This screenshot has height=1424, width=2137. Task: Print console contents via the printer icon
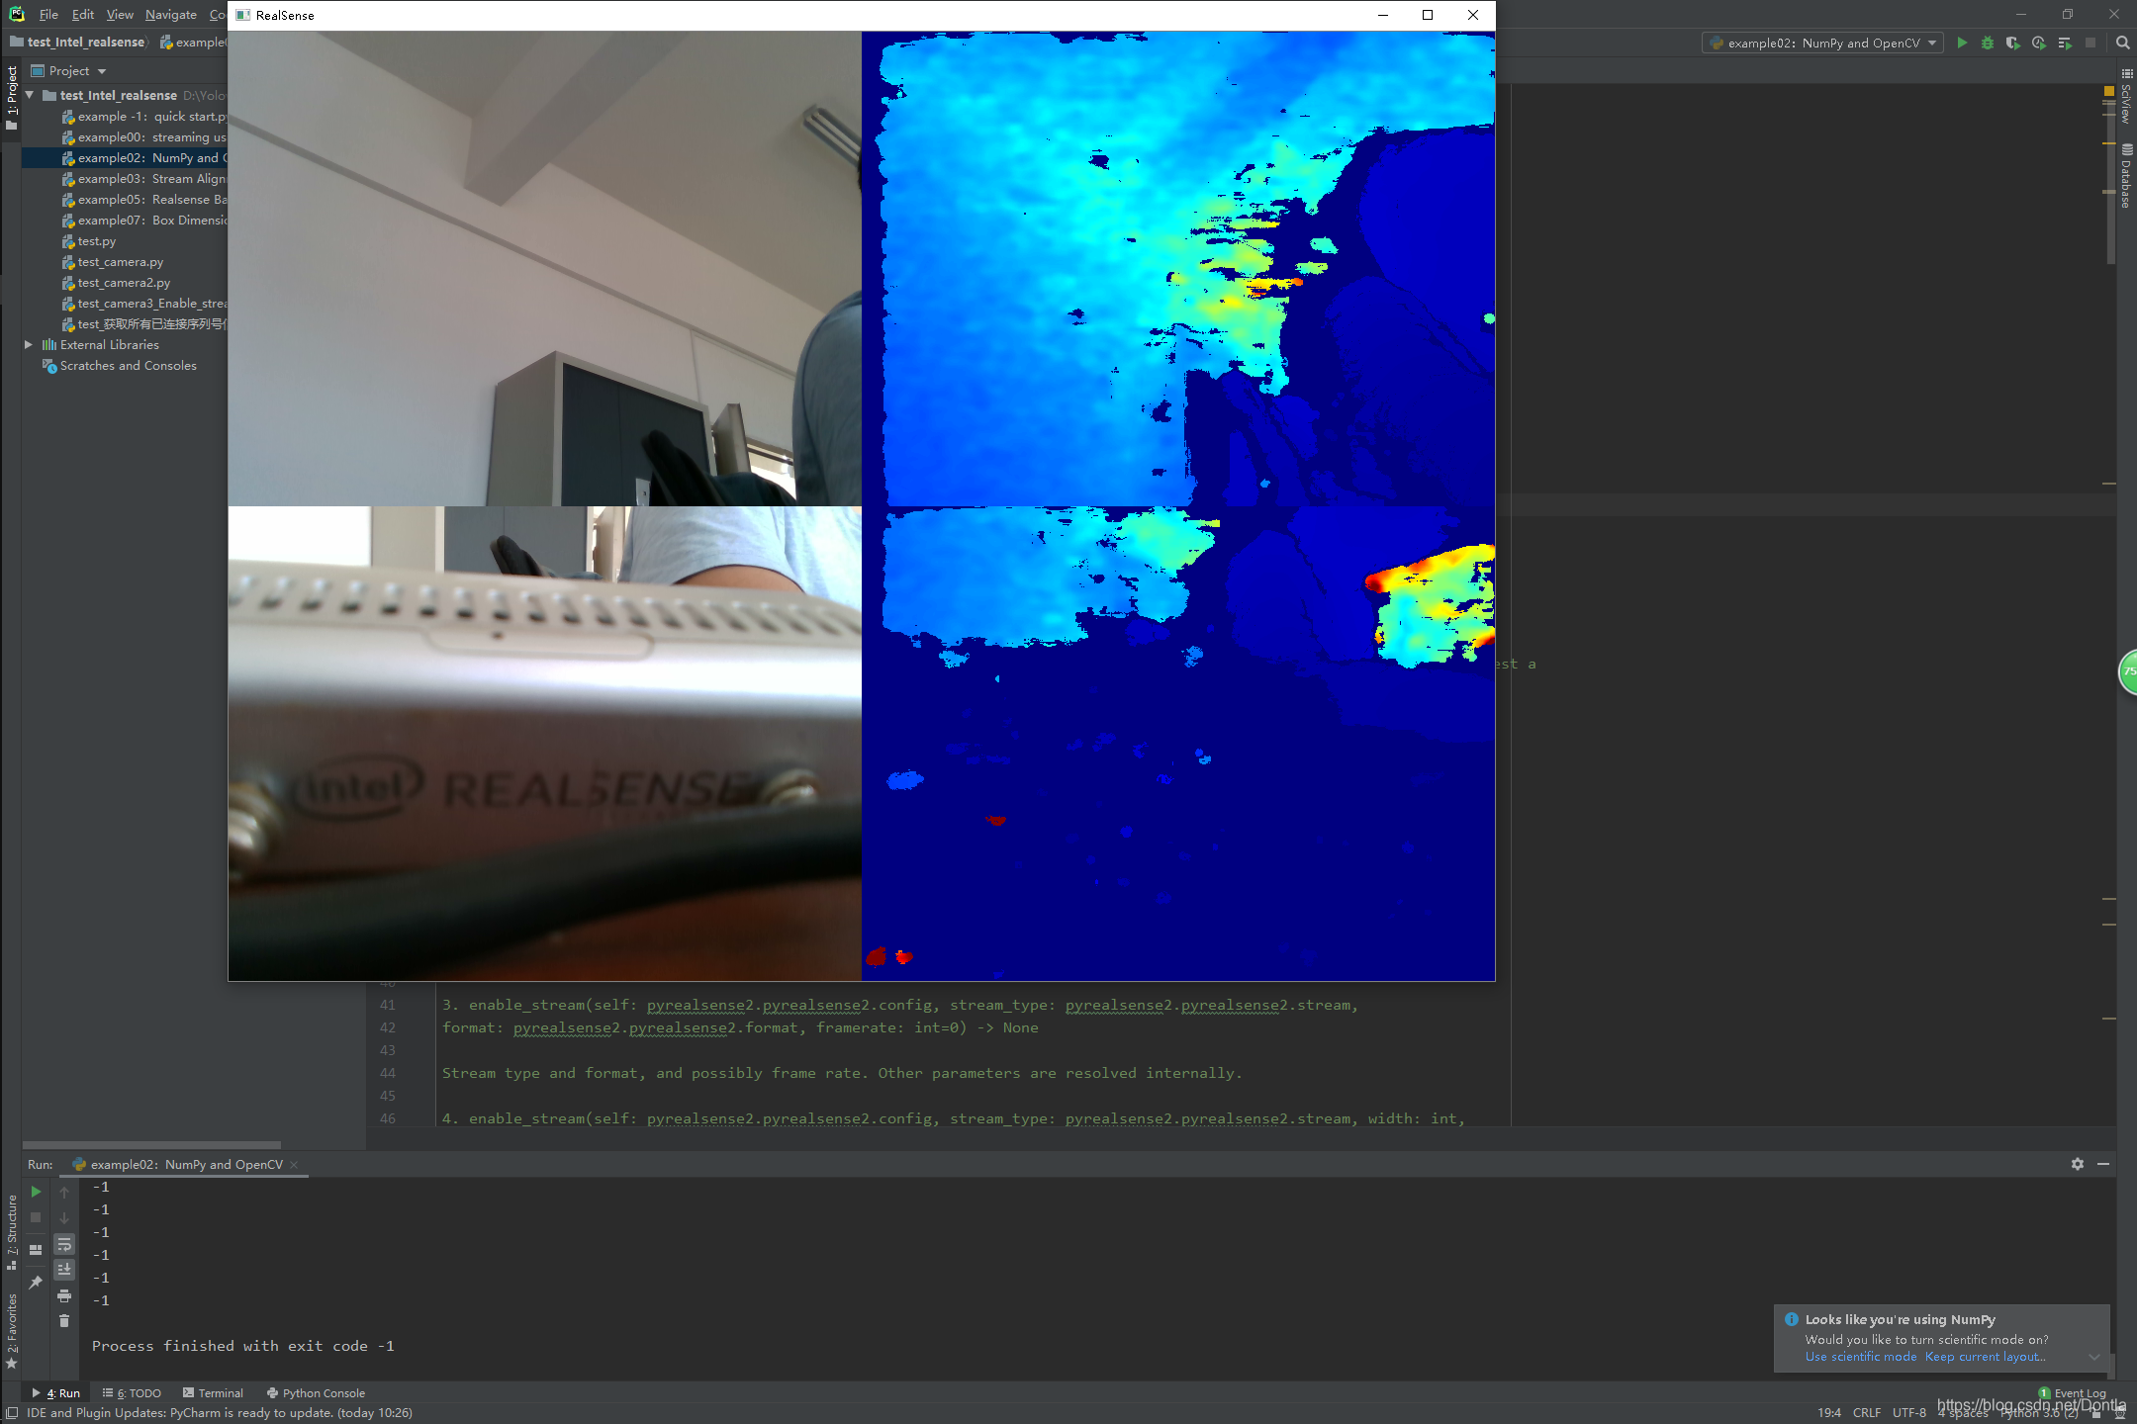(64, 1296)
